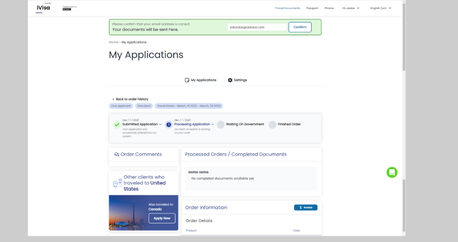Click No completed documents available yet text
The width and height of the screenshot is (458, 242).
tap(222, 179)
